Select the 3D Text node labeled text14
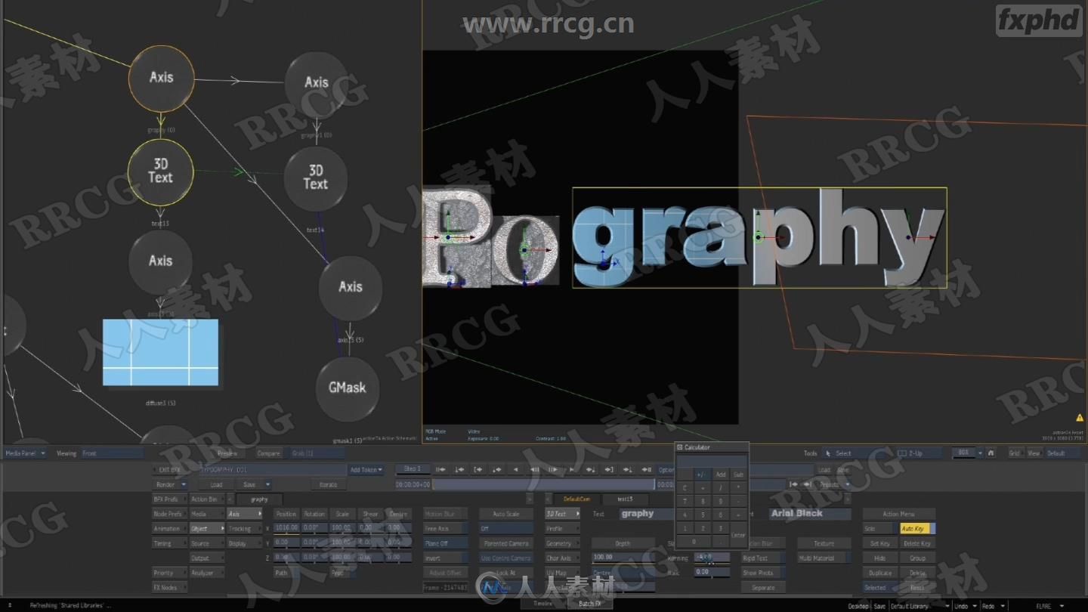Screen dimensions: 1088x612 coord(316,178)
